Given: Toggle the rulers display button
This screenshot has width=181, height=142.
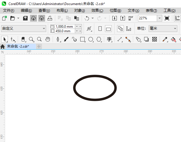Looking at the screenshot, I should pos(177,18).
